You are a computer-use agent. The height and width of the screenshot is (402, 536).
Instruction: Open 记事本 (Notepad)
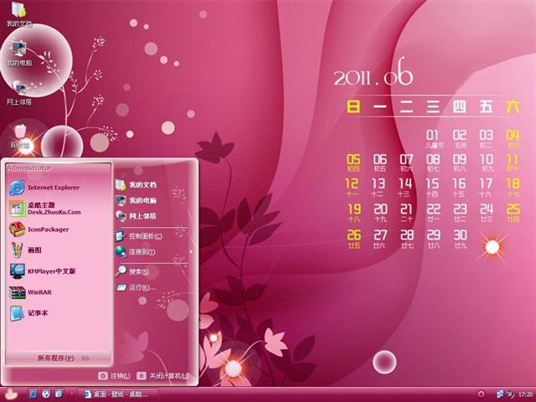coord(59,312)
